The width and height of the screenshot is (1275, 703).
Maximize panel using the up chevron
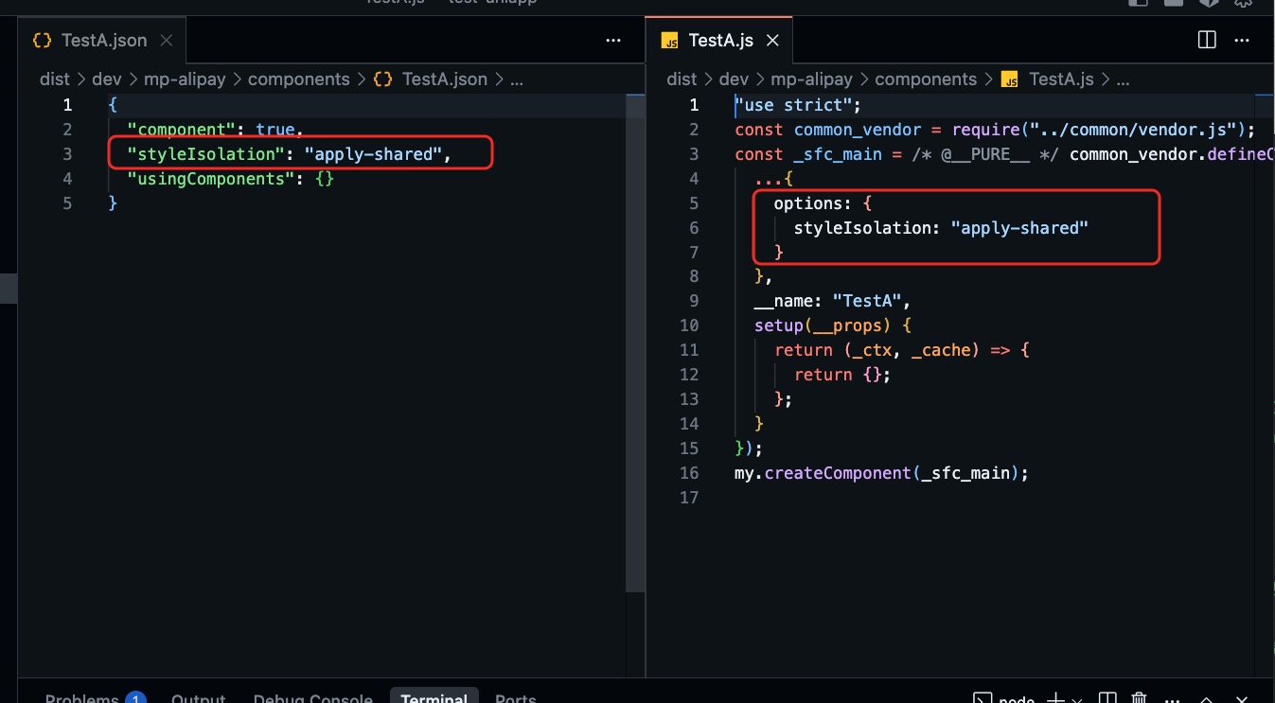(1204, 698)
